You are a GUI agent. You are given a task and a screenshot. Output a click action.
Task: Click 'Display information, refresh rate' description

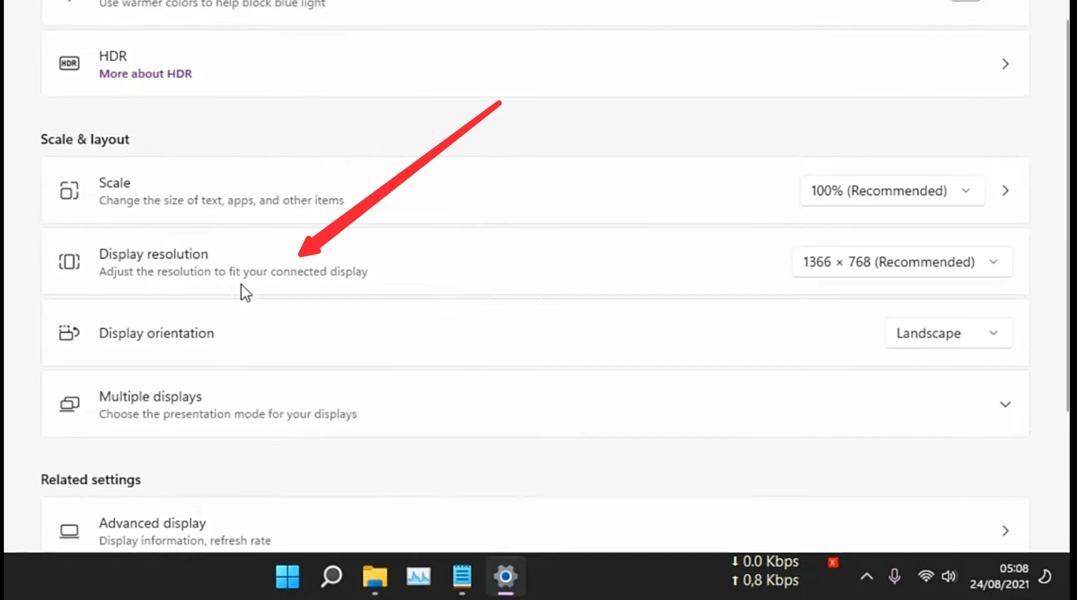click(x=185, y=541)
